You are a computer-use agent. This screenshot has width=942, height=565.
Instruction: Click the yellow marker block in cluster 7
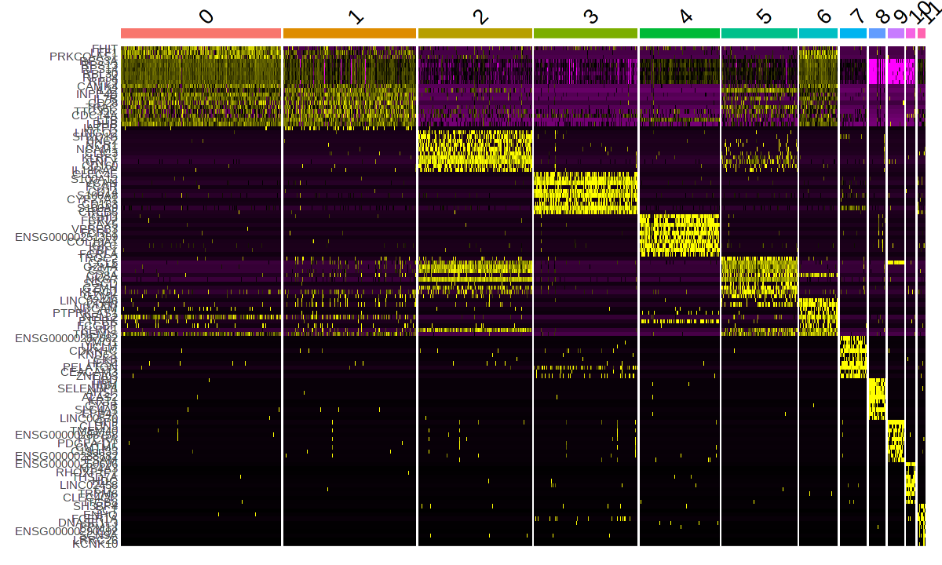point(853,357)
